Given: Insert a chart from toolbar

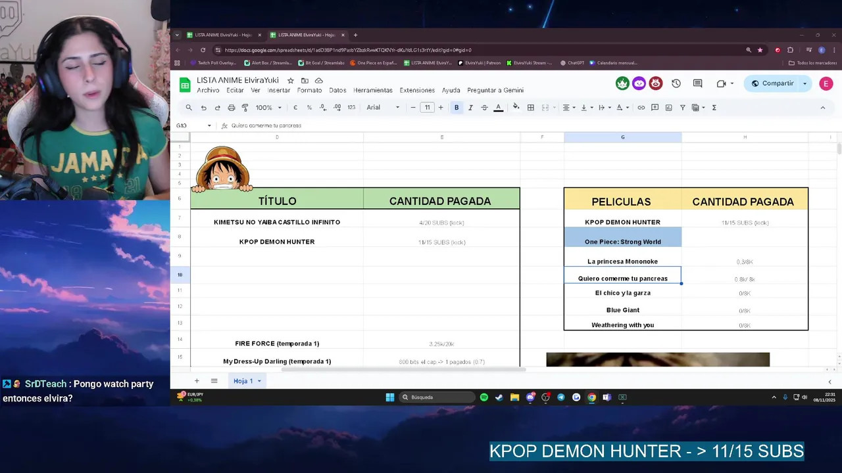Looking at the screenshot, I should click(668, 108).
